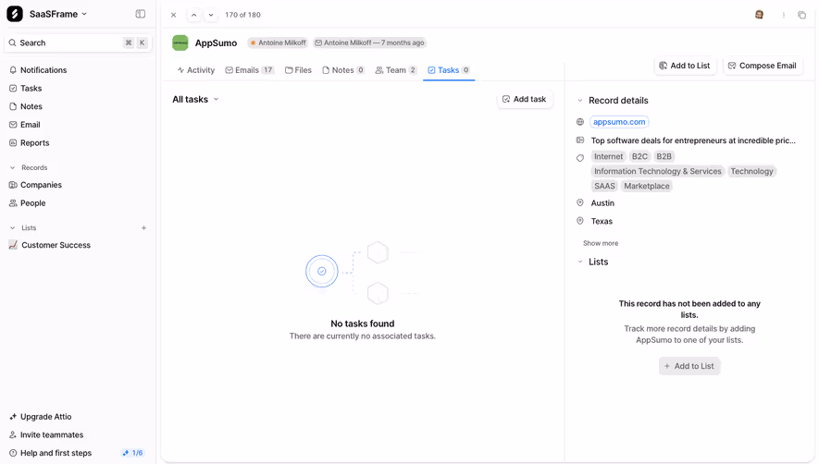Click Invite teammates

[x=46, y=434]
